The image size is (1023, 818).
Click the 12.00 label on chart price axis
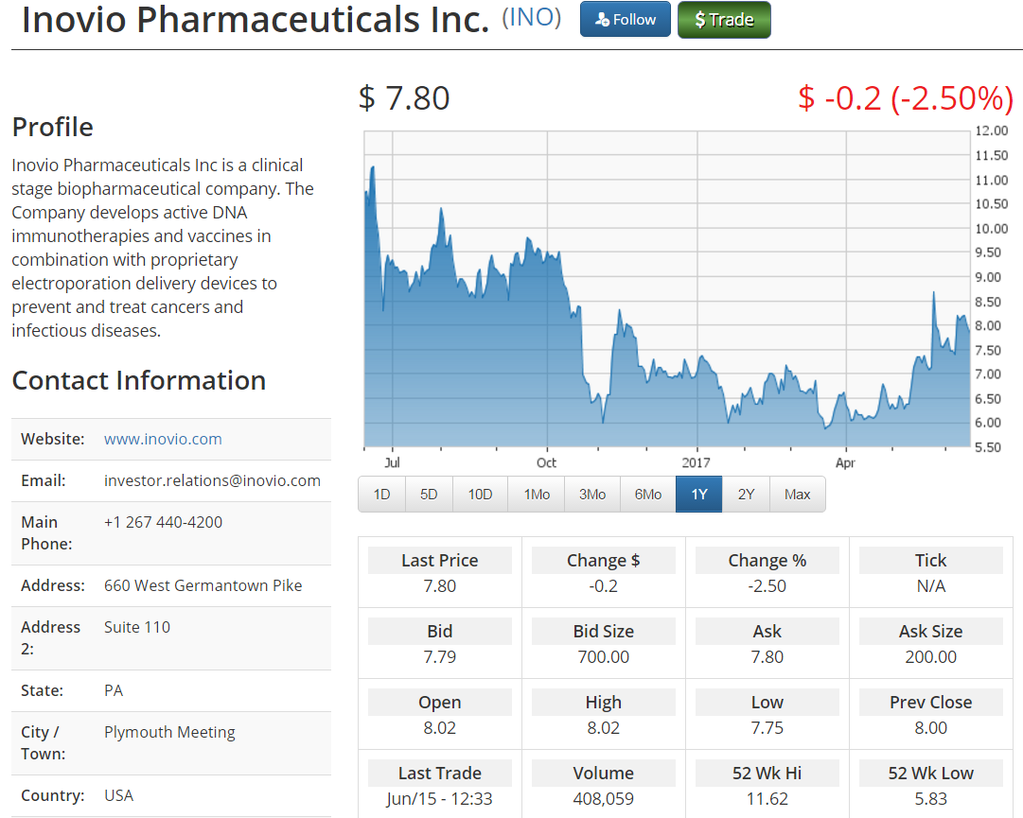click(992, 131)
